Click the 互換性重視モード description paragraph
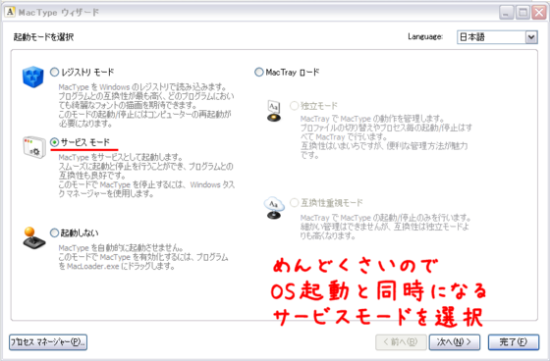Screen dimensions: 550x361 click(385, 227)
